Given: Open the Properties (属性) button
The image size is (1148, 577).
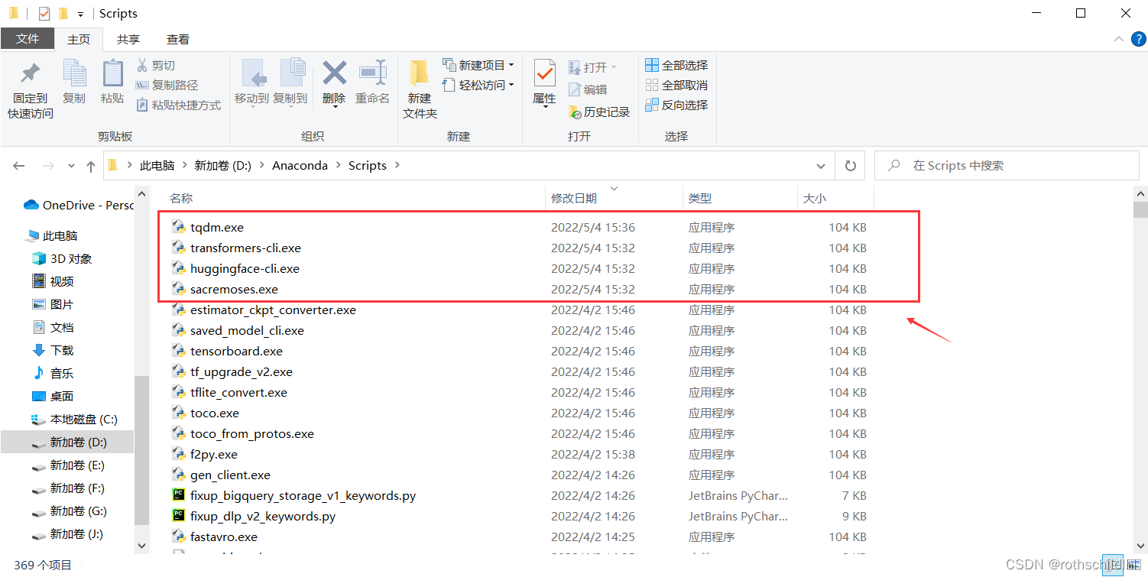Looking at the screenshot, I should 544,83.
